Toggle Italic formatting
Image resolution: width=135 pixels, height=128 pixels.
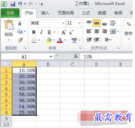41,32
